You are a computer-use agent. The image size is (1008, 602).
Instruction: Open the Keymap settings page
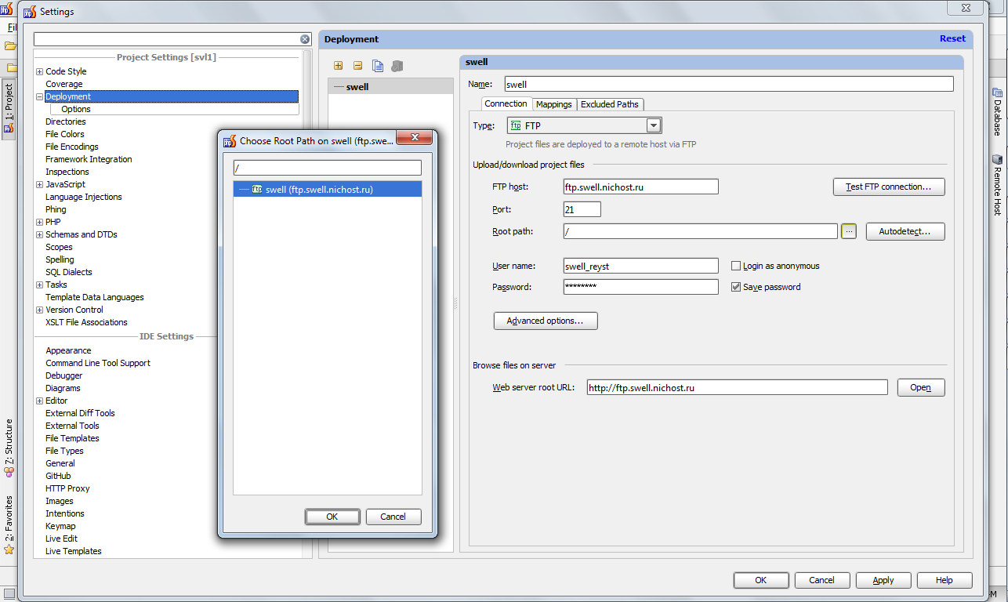(x=60, y=526)
